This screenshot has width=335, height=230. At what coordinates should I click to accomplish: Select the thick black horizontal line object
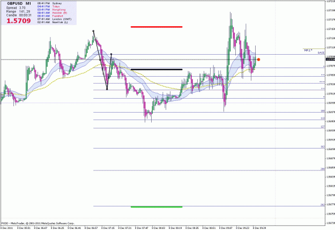157,70
